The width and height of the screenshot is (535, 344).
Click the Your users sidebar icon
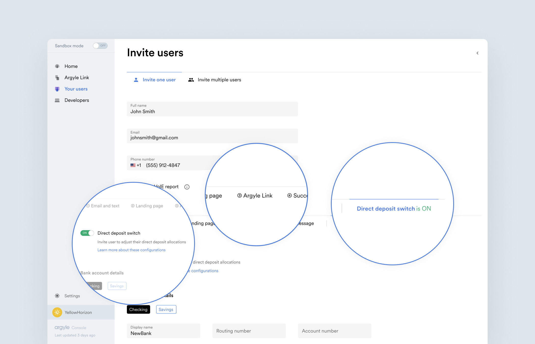click(57, 89)
